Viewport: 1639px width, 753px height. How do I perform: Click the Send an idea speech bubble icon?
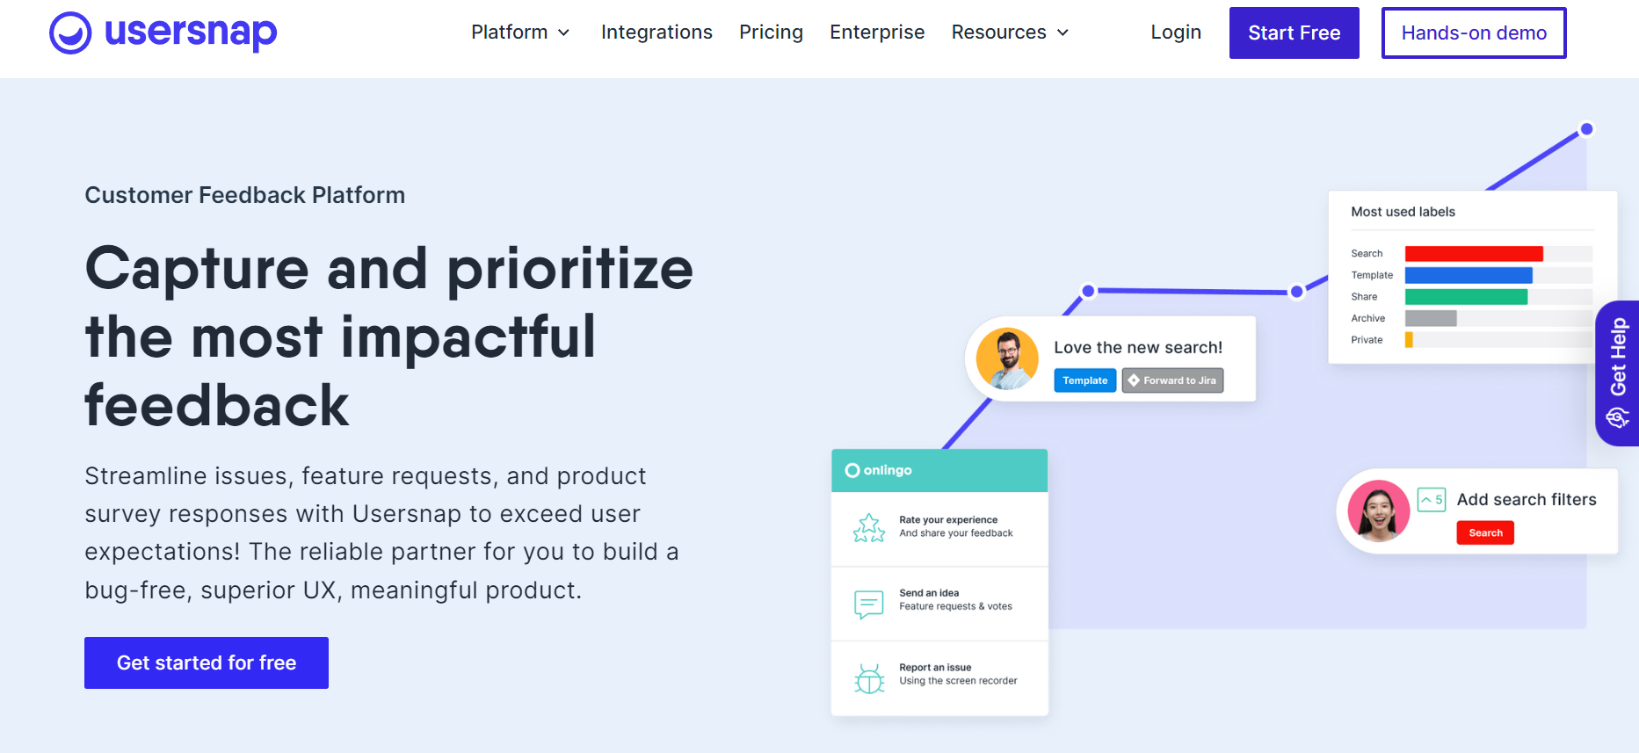point(868,603)
